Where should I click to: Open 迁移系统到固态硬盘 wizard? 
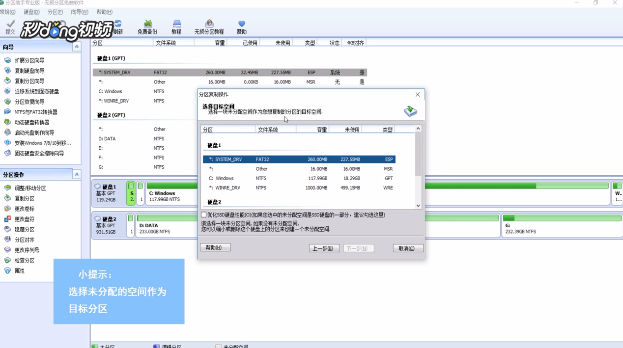tap(36, 91)
